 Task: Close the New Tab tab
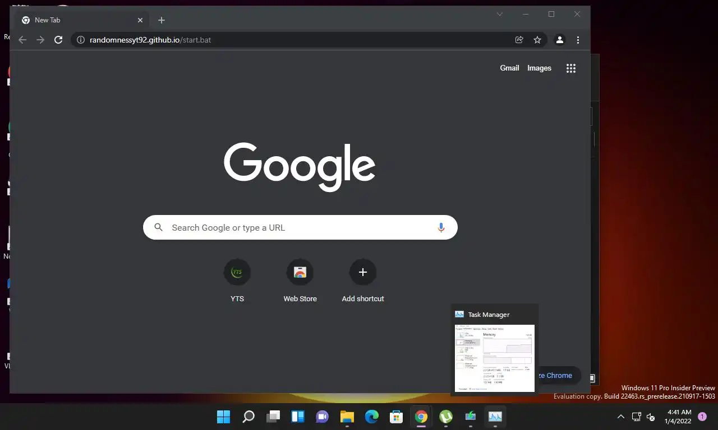pyautogui.click(x=140, y=20)
